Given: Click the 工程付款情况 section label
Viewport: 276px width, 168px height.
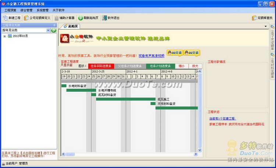Looking at the screenshot, I should click(216, 62).
